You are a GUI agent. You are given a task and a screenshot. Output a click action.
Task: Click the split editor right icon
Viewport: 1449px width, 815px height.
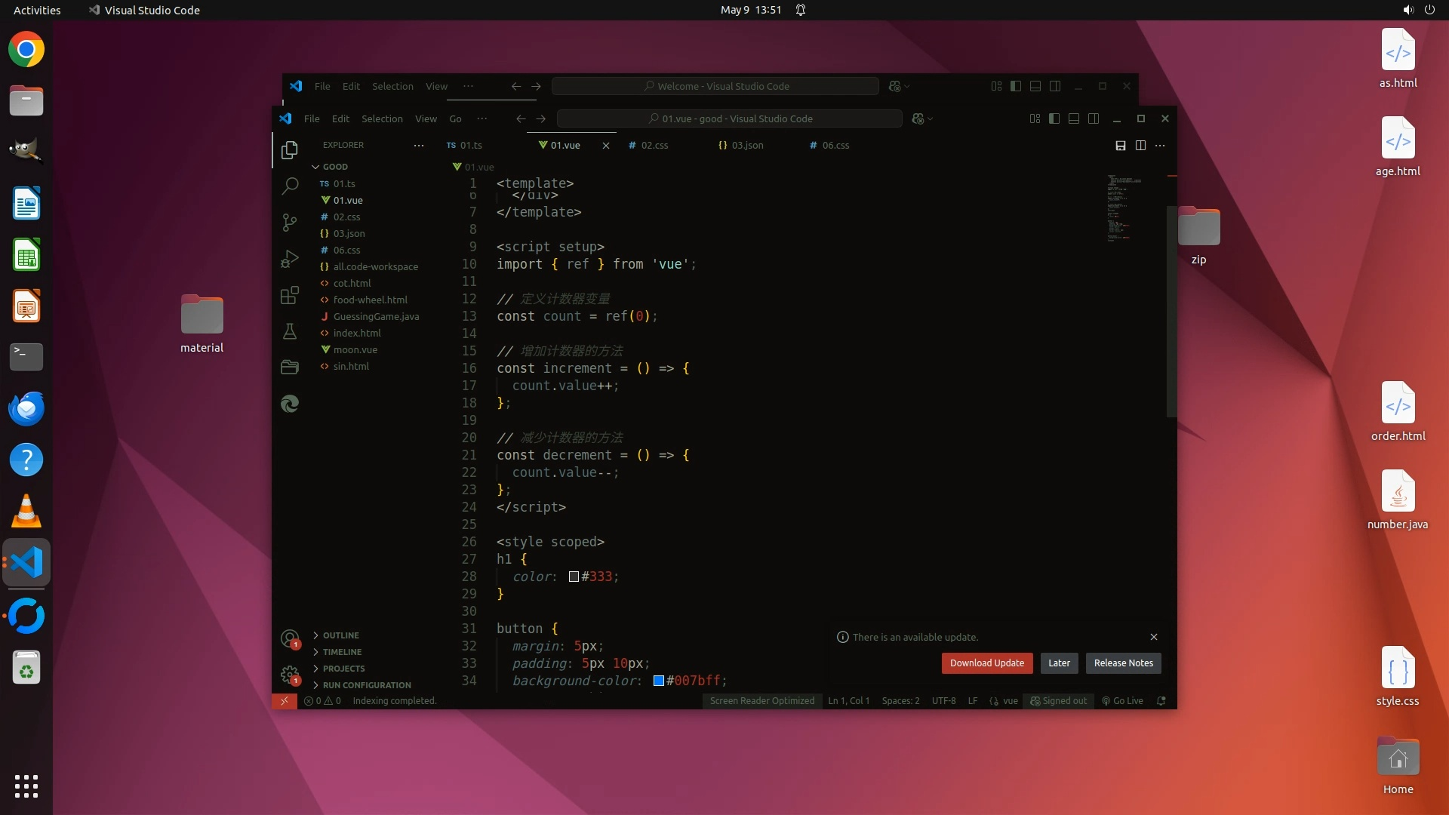coord(1140,146)
